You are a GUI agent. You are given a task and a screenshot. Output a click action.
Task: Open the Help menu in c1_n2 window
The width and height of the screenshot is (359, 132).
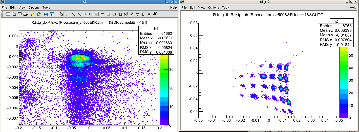point(353,8)
